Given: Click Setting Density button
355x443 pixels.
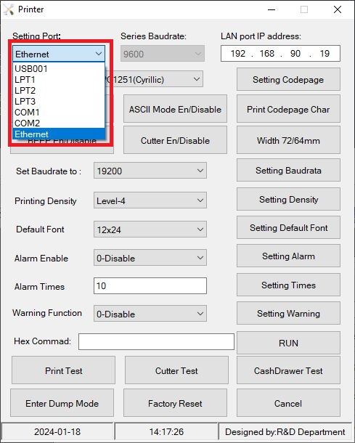Looking at the screenshot, I should 288,200.
